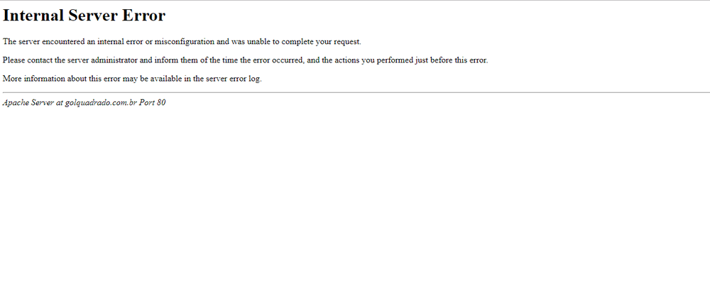Click the word 'Apache' in the footer
This screenshot has width=710, height=308.
click(16, 103)
